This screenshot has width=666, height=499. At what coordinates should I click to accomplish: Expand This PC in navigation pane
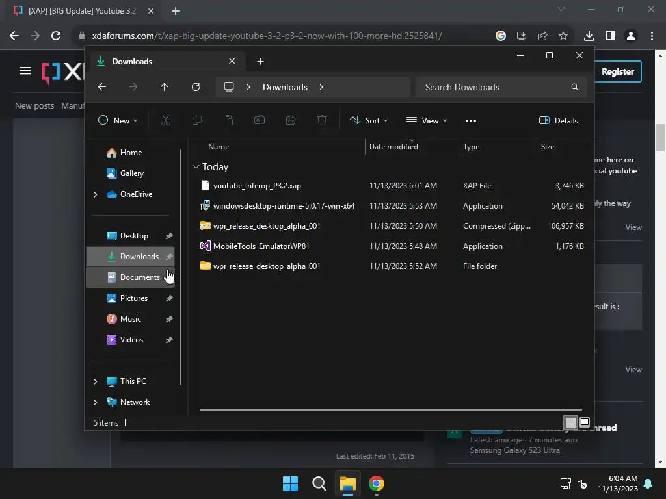point(95,381)
